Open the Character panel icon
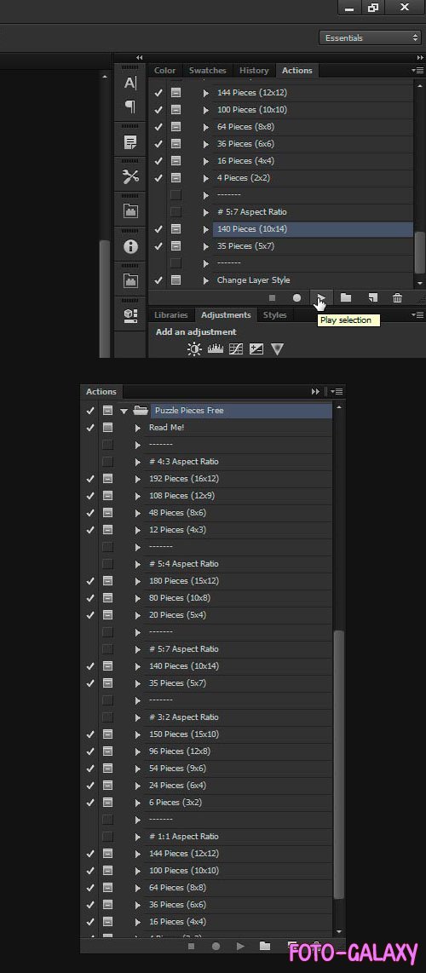 (130, 83)
